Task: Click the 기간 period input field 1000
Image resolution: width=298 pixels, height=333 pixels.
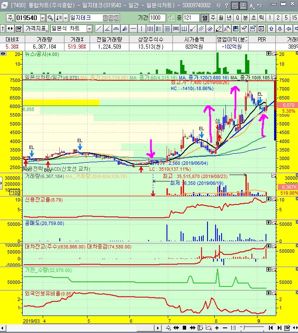Action: coord(157,18)
